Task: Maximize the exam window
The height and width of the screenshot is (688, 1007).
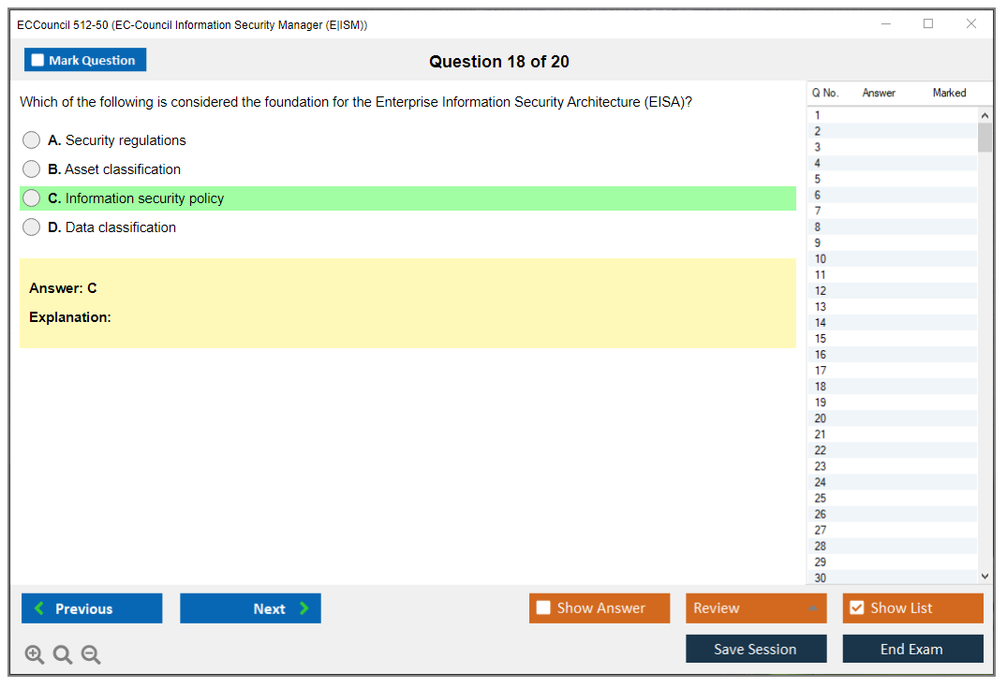Action: point(927,24)
